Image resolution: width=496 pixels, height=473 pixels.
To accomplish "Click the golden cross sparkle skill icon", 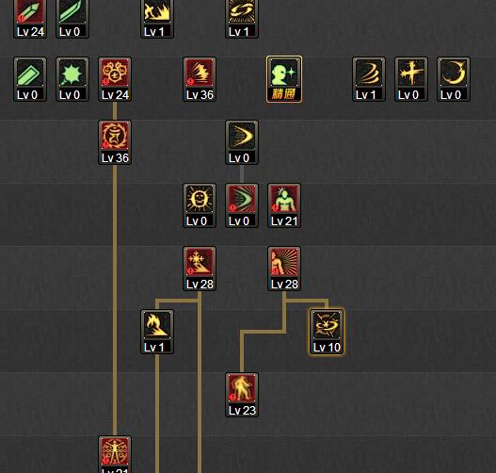I will point(411,79).
